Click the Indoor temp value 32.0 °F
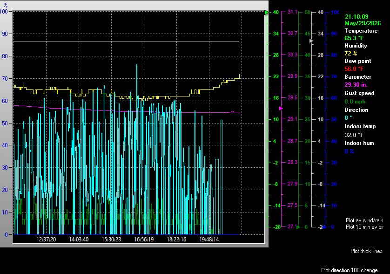 [354, 135]
